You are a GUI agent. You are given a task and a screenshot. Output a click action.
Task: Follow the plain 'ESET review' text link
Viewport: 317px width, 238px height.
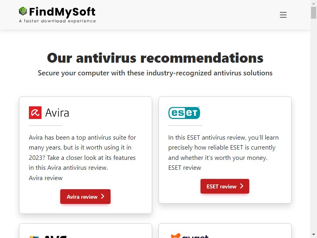pyautogui.click(x=185, y=167)
